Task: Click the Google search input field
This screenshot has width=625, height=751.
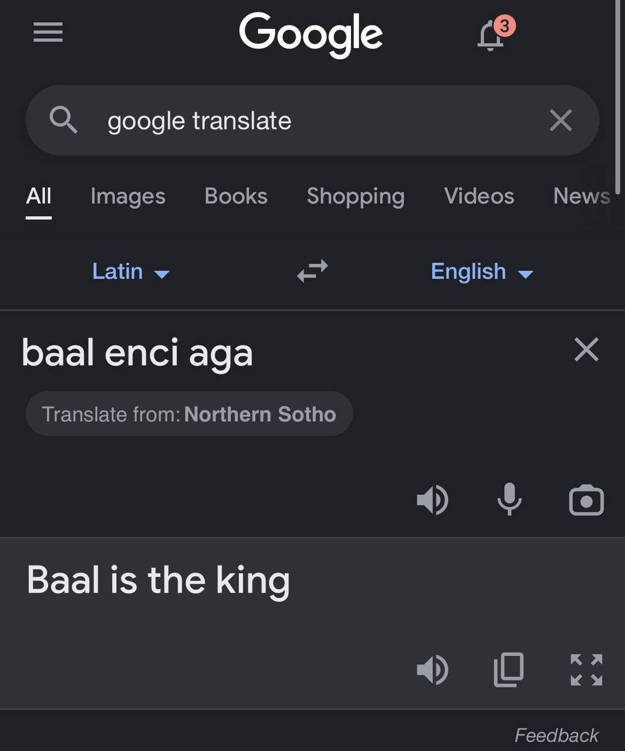Action: [x=317, y=120]
